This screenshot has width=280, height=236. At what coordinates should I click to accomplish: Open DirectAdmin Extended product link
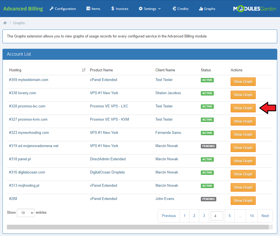click(x=108, y=159)
